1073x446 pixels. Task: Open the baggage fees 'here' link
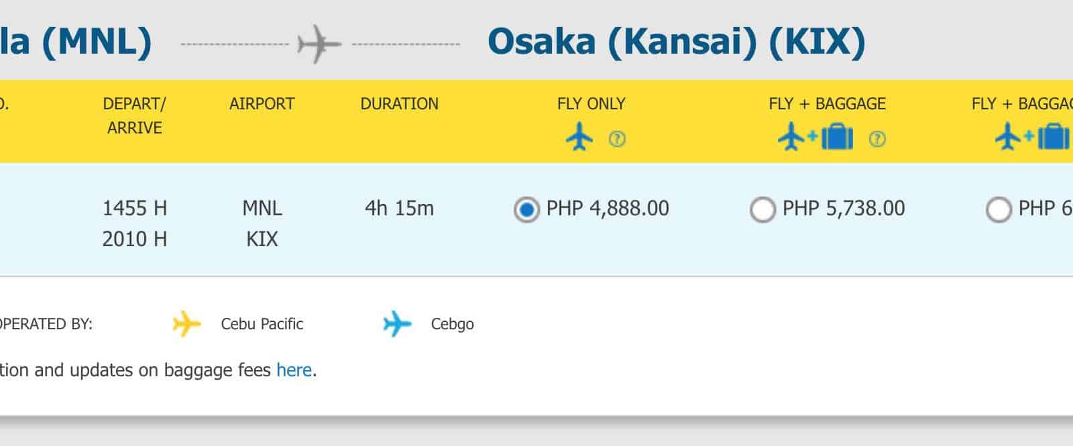point(294,370)
